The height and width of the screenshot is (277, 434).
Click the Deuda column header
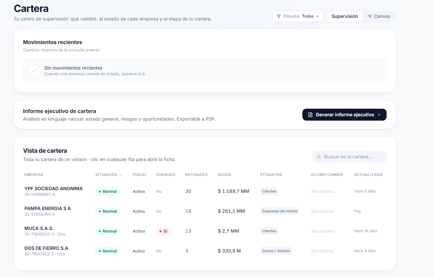click(224, 175)
